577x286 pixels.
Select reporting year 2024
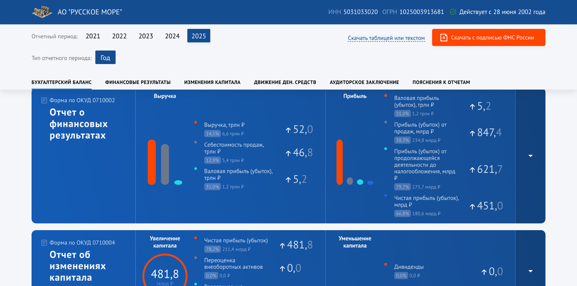coord(172,36)
